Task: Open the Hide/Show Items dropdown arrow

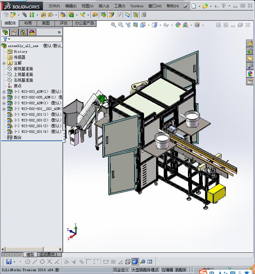Action: click(x=172, y=25)
